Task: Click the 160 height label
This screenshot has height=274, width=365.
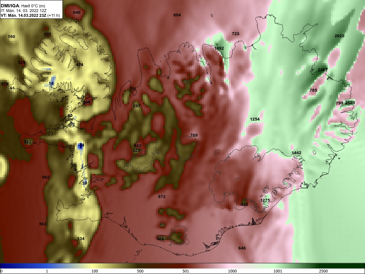Action: 11,36
